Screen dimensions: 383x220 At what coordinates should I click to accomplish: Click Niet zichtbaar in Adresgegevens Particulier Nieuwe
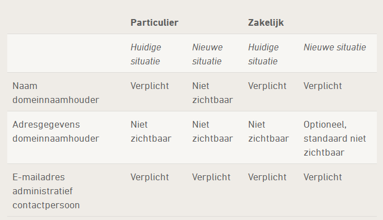(213, 132)
